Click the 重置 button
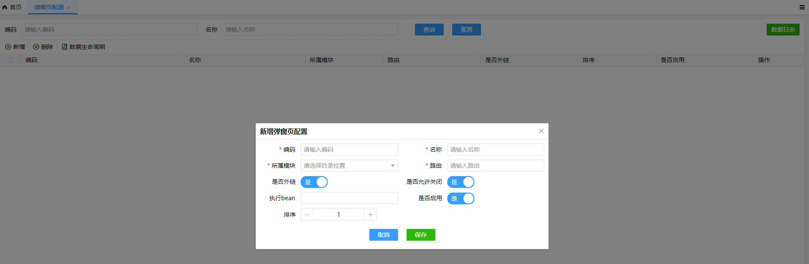Screen dimensions: 809x264 click(x=467, y=30)
